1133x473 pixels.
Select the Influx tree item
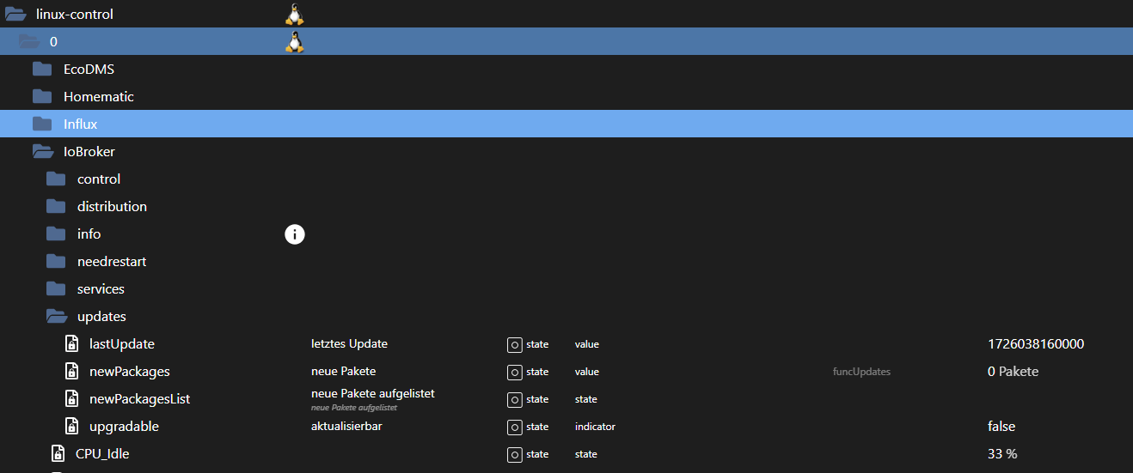point(80,124)
